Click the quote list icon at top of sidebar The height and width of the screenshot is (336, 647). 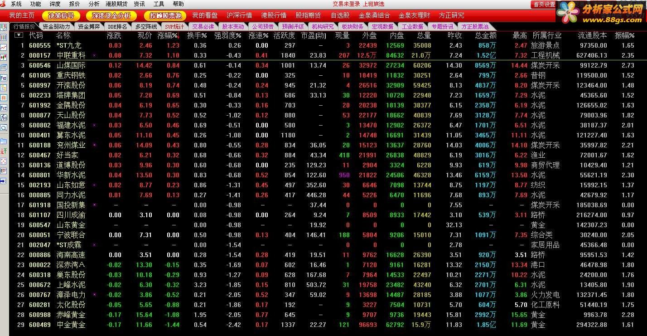coord(3,28)
